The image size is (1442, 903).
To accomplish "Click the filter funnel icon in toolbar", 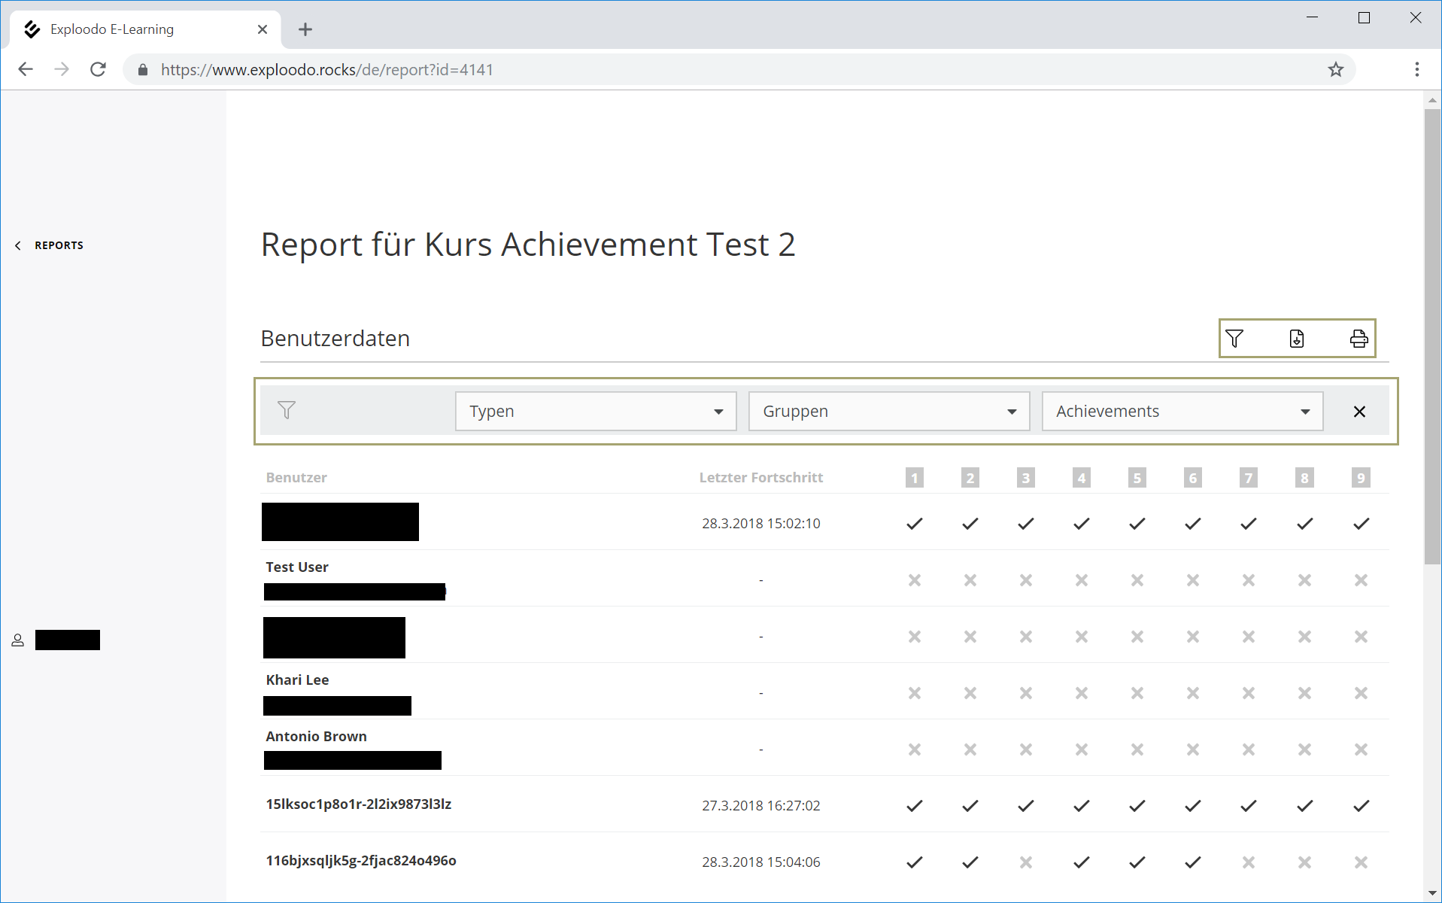I will [x=1234, y=339].
